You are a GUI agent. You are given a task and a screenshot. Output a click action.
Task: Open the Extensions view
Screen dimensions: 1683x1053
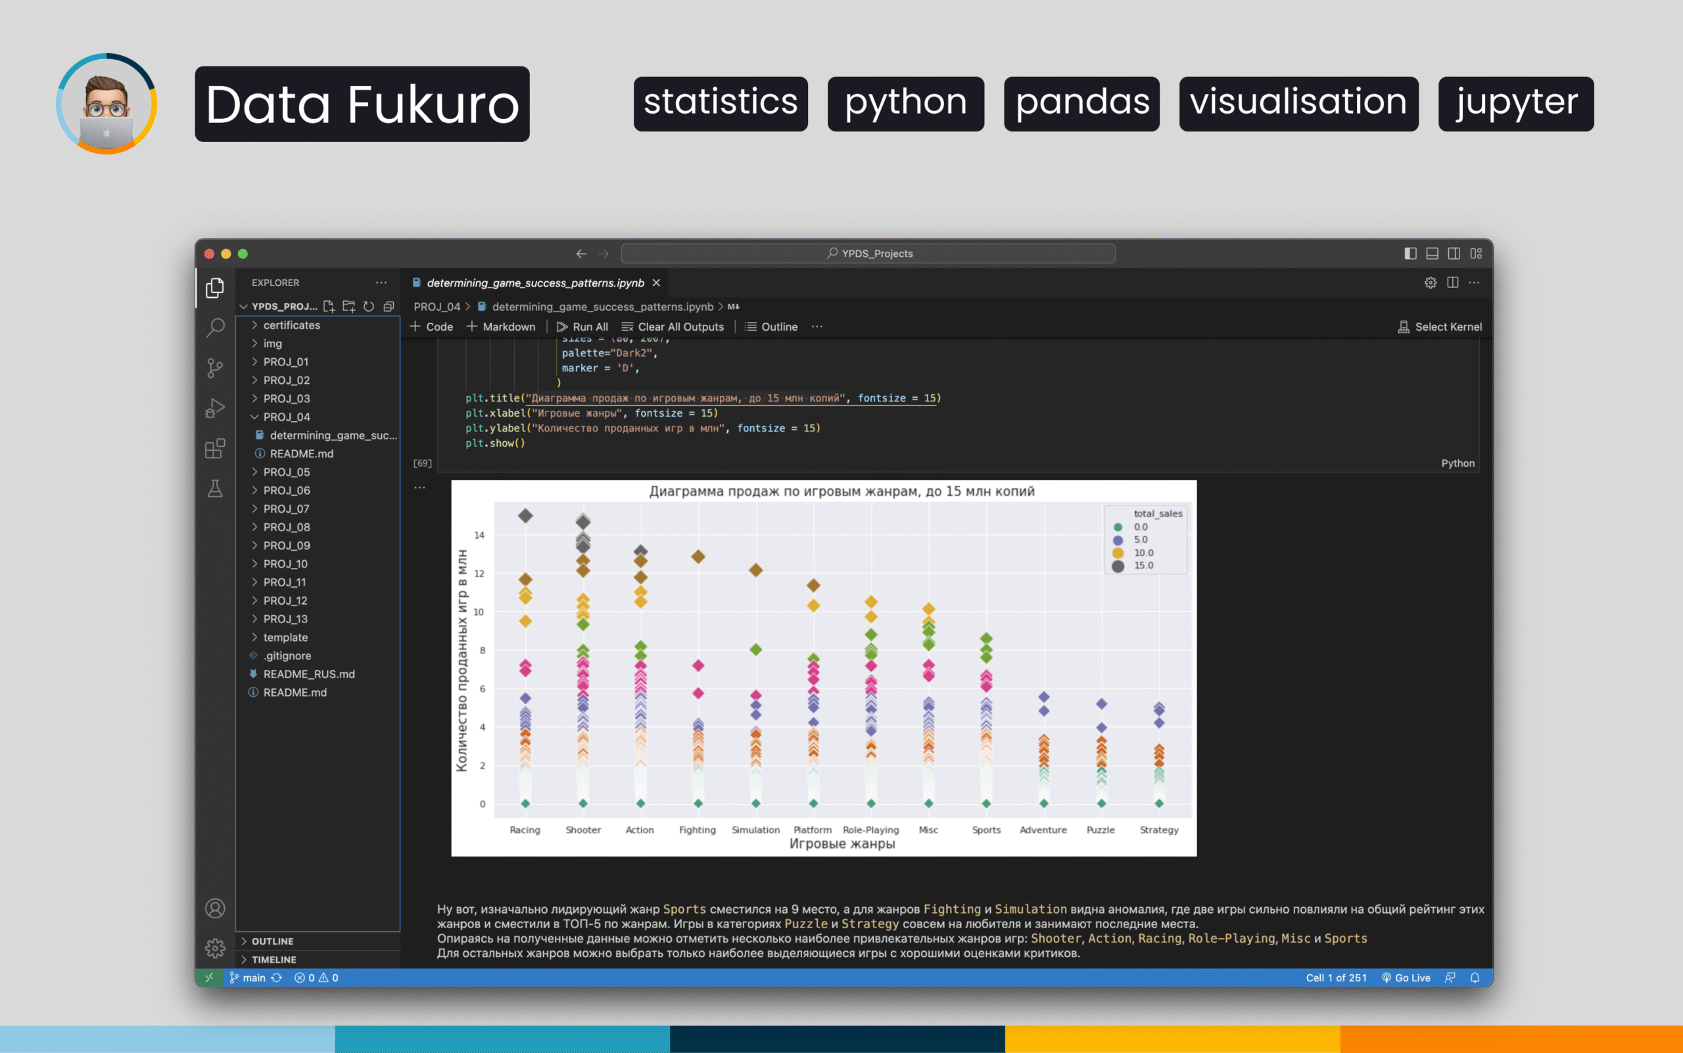215,448
